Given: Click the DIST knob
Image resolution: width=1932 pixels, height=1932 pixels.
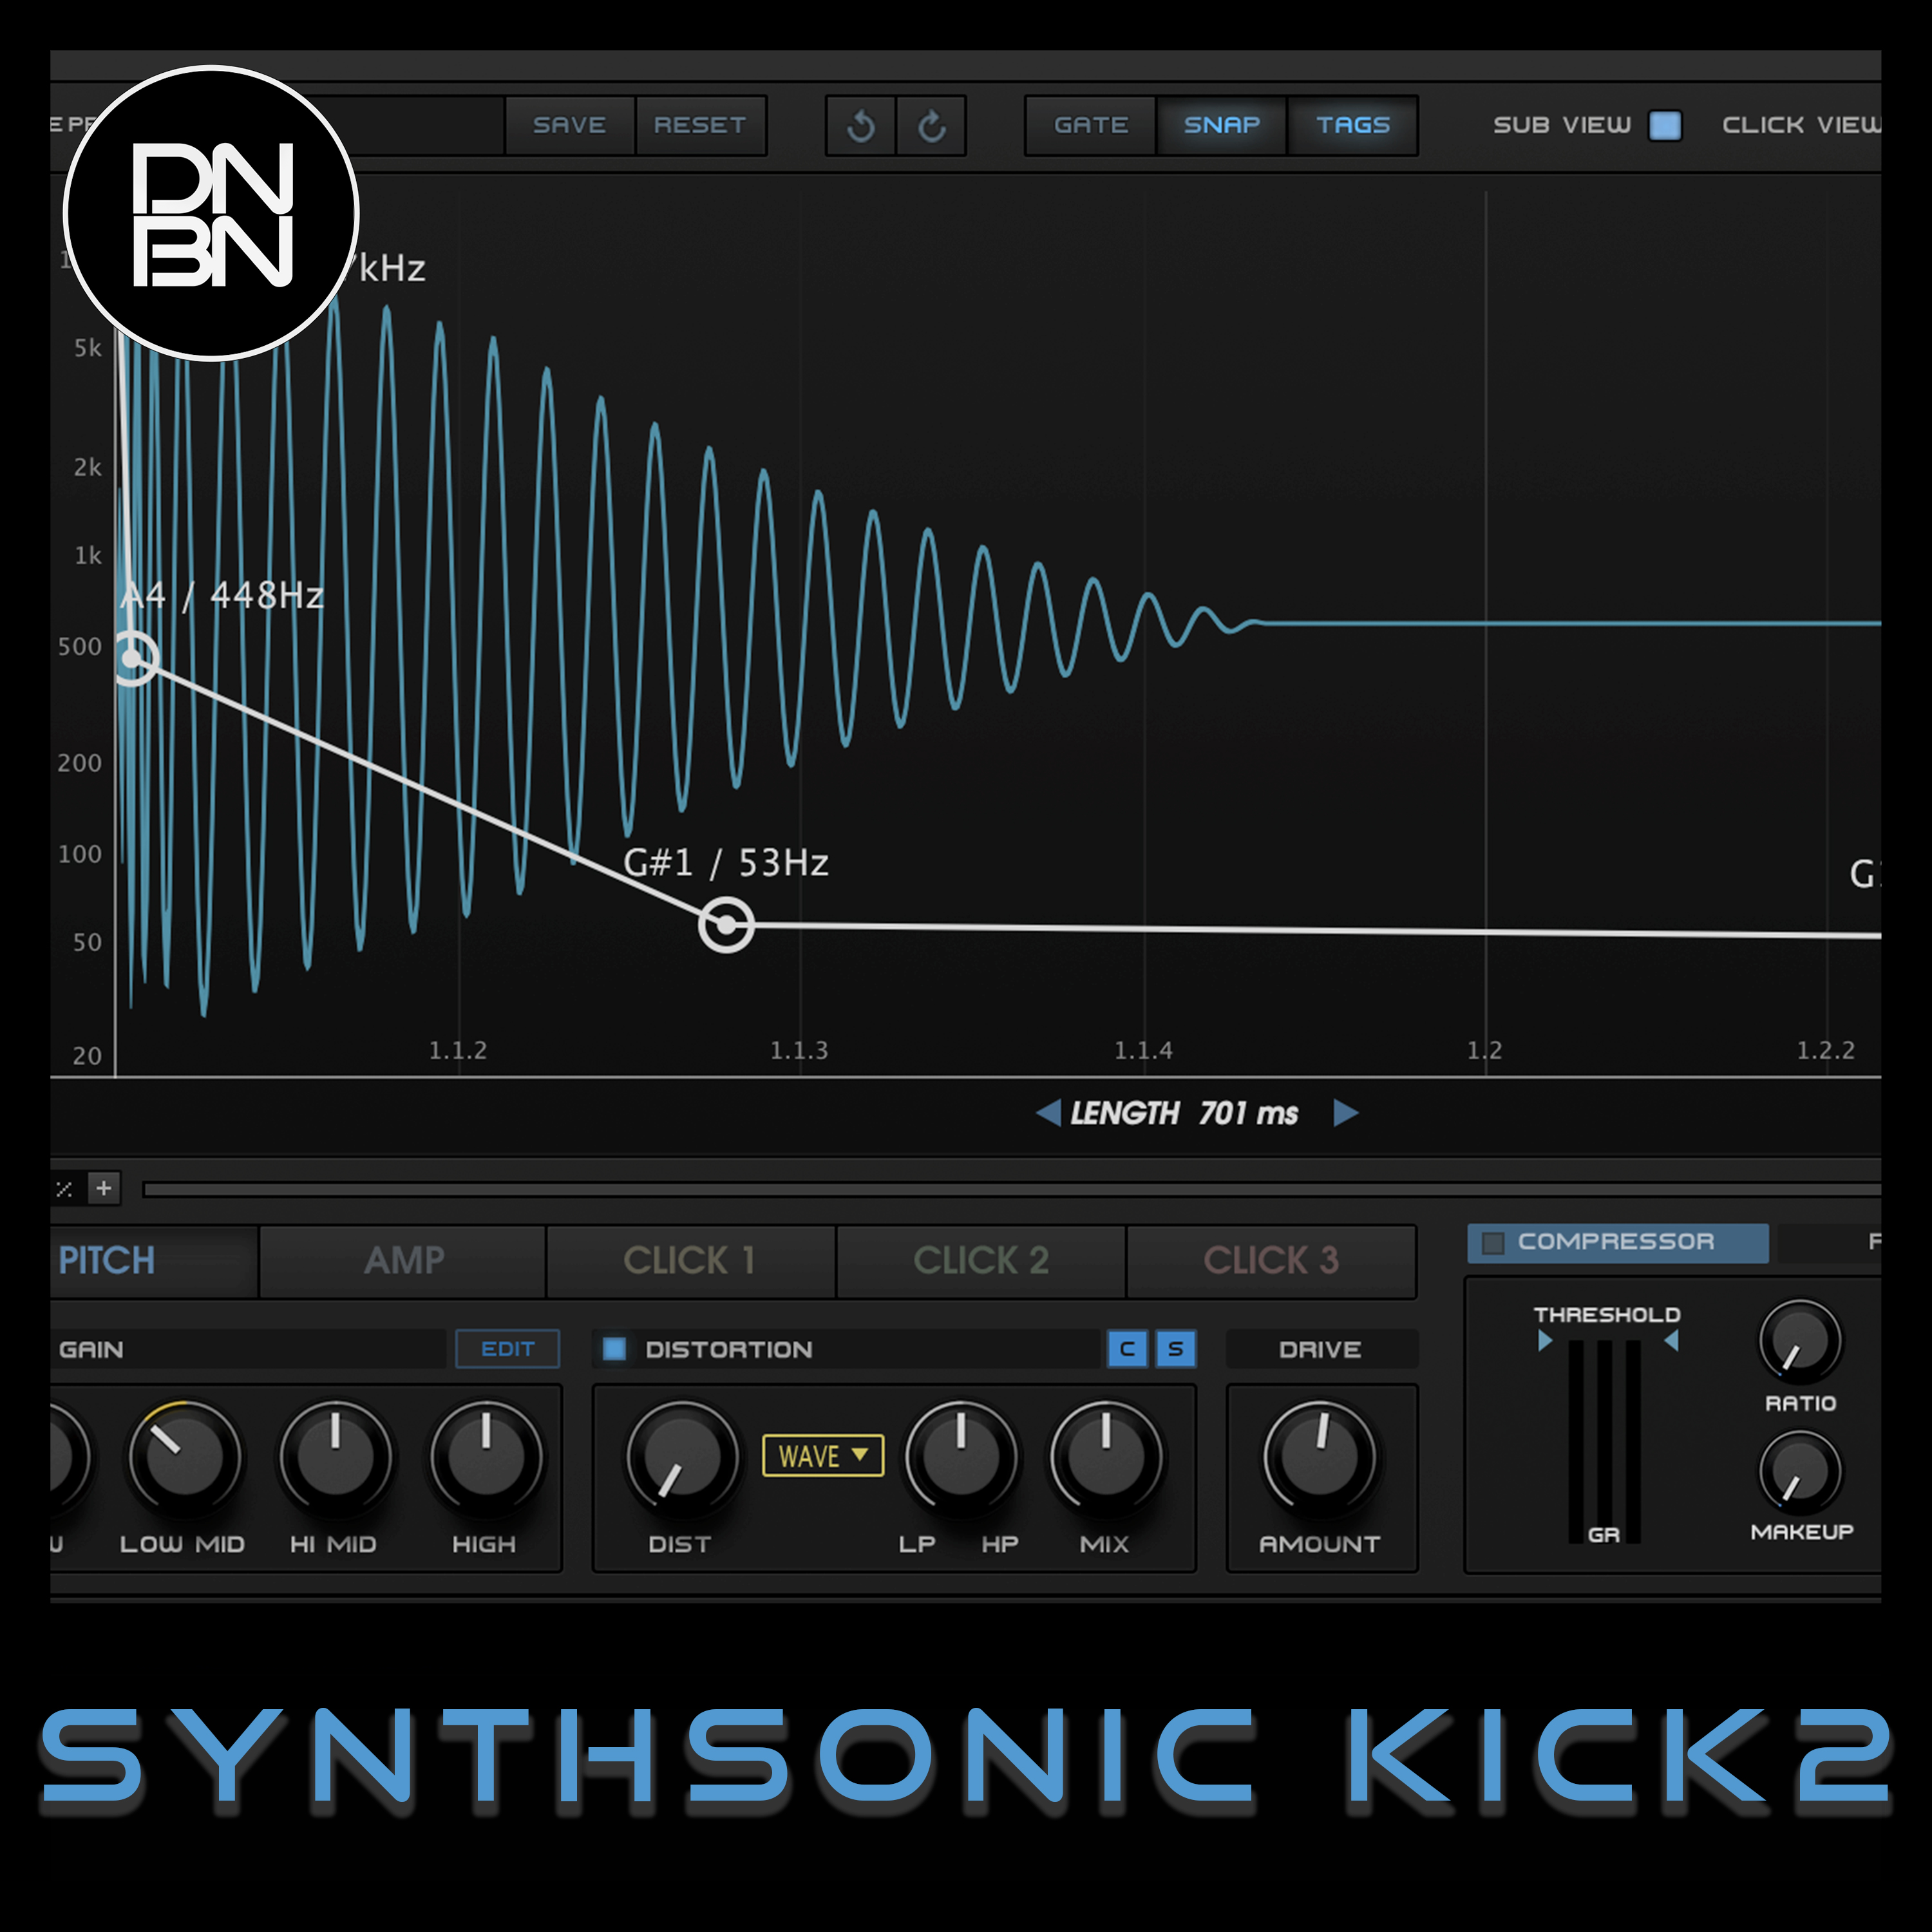Looking at the screenshot, I should tap(683, 1456).
